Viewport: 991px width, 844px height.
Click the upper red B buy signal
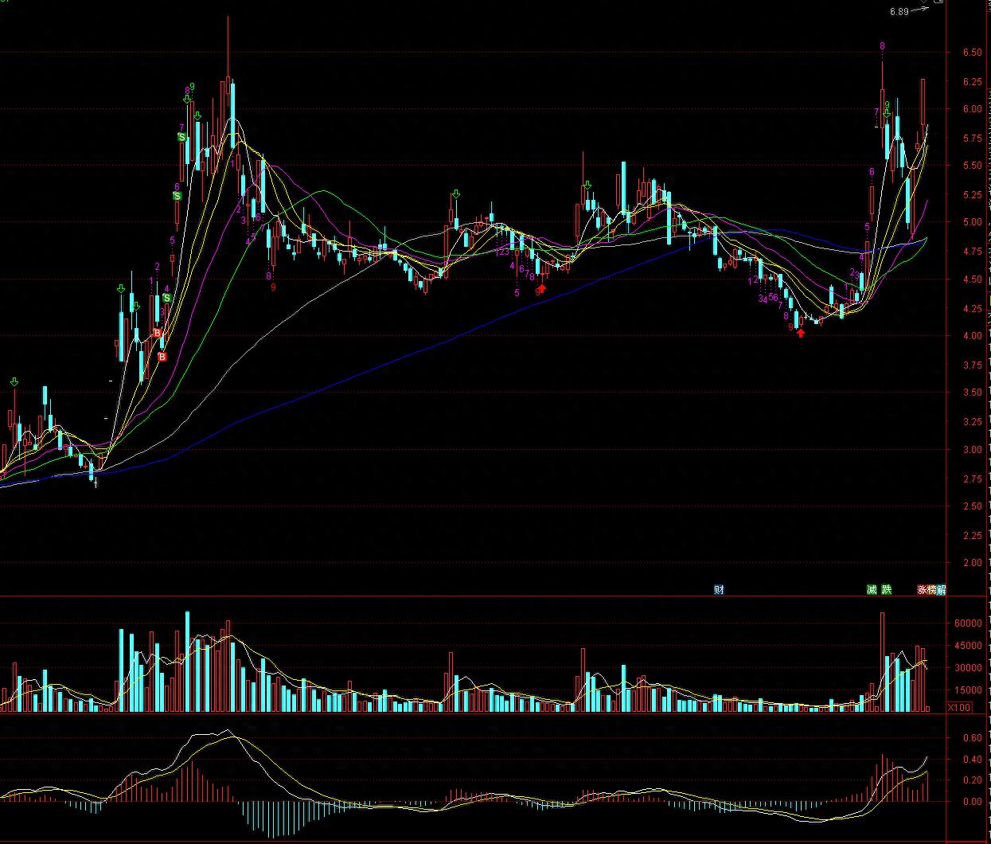point(157,333)
